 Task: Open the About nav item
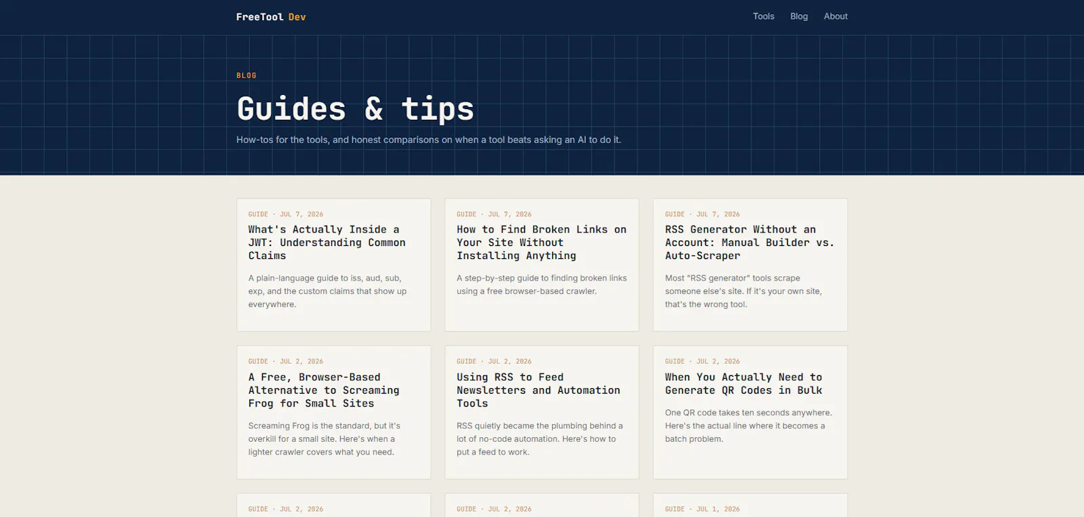click(x=835, y=16)
